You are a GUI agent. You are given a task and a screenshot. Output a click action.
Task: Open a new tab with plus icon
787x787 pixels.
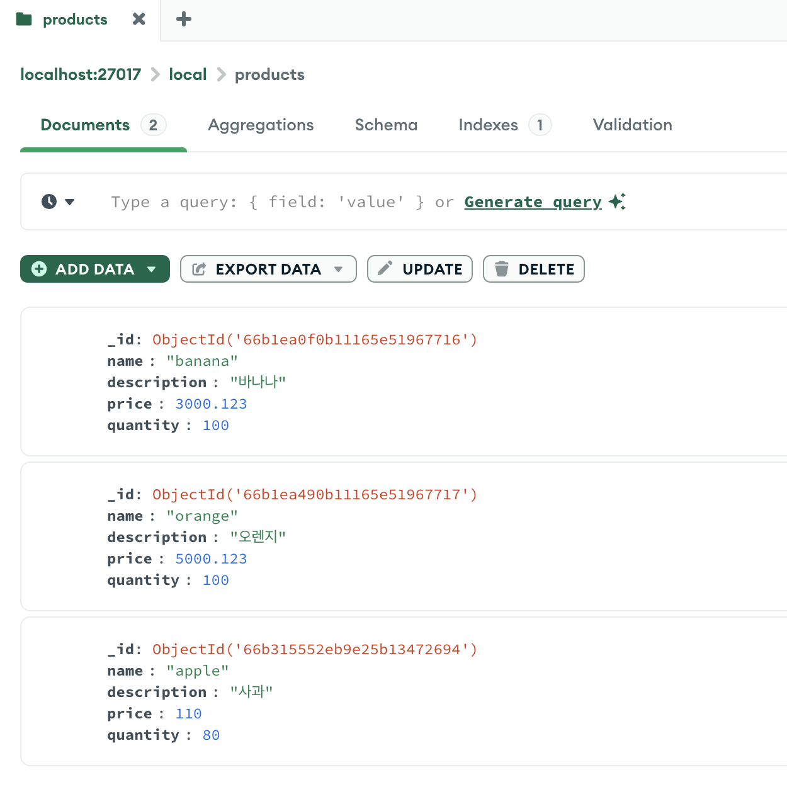tap(184, 20)
